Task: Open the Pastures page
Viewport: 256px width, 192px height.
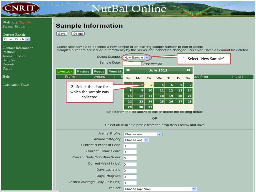Action: (x=9, y=52)
